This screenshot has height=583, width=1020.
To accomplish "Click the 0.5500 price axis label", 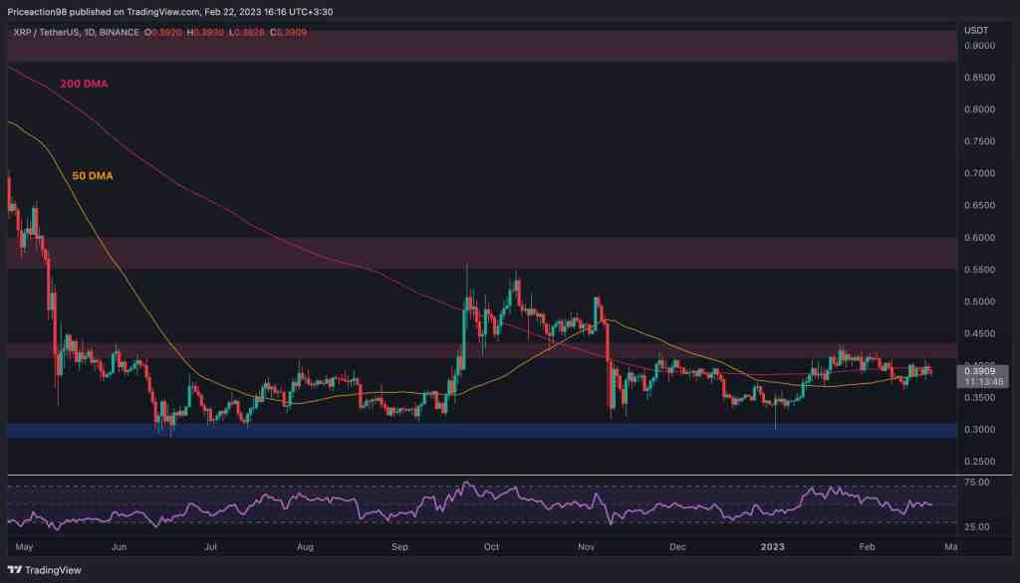I will 979,269.
